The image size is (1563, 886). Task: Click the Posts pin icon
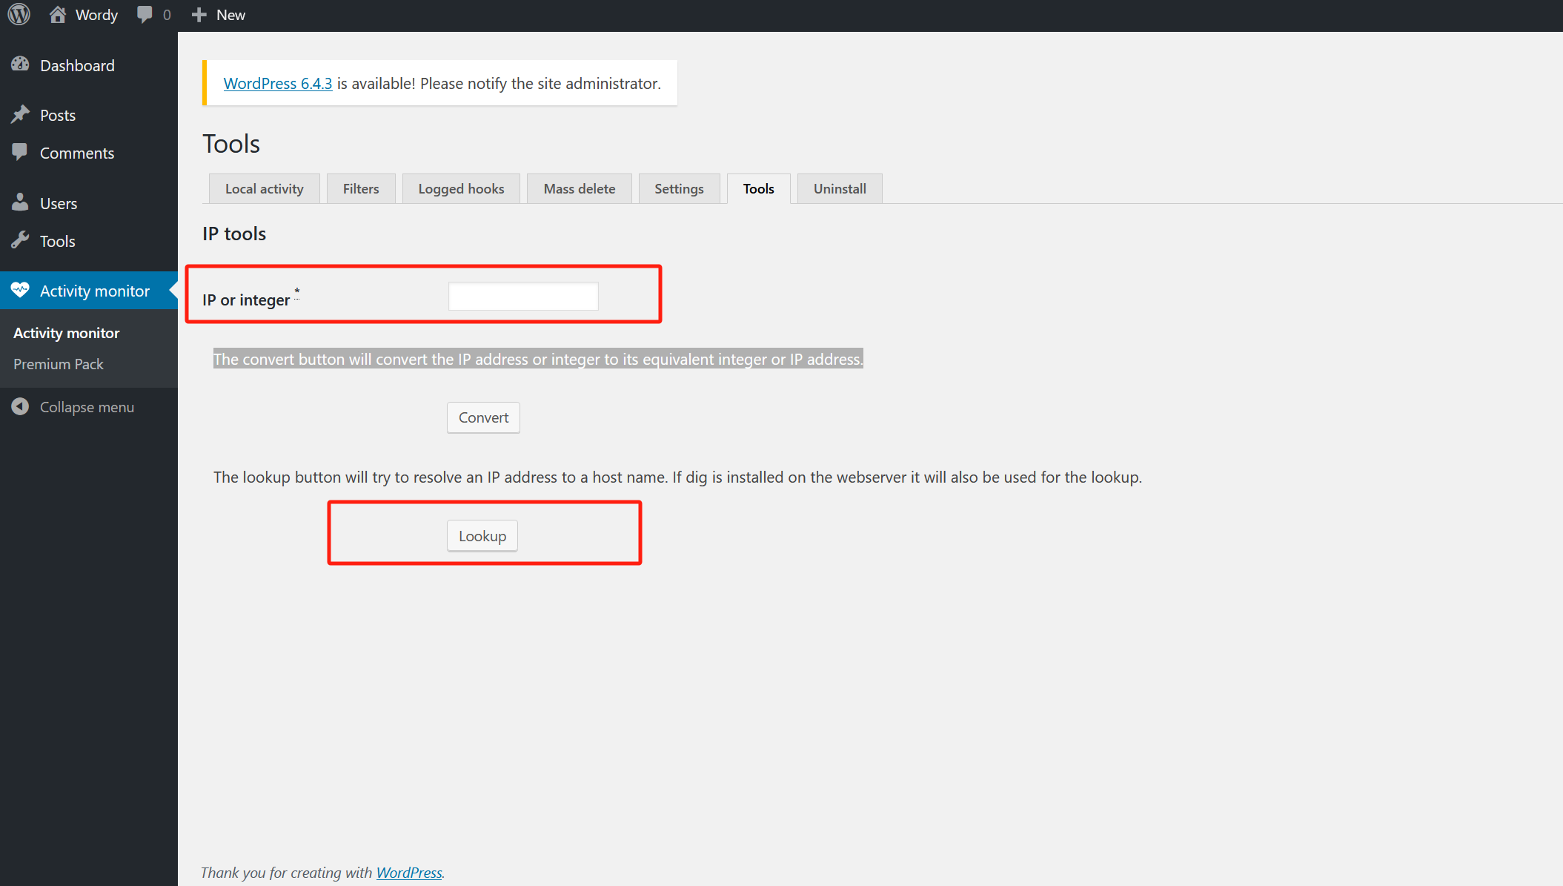point(20,114)
